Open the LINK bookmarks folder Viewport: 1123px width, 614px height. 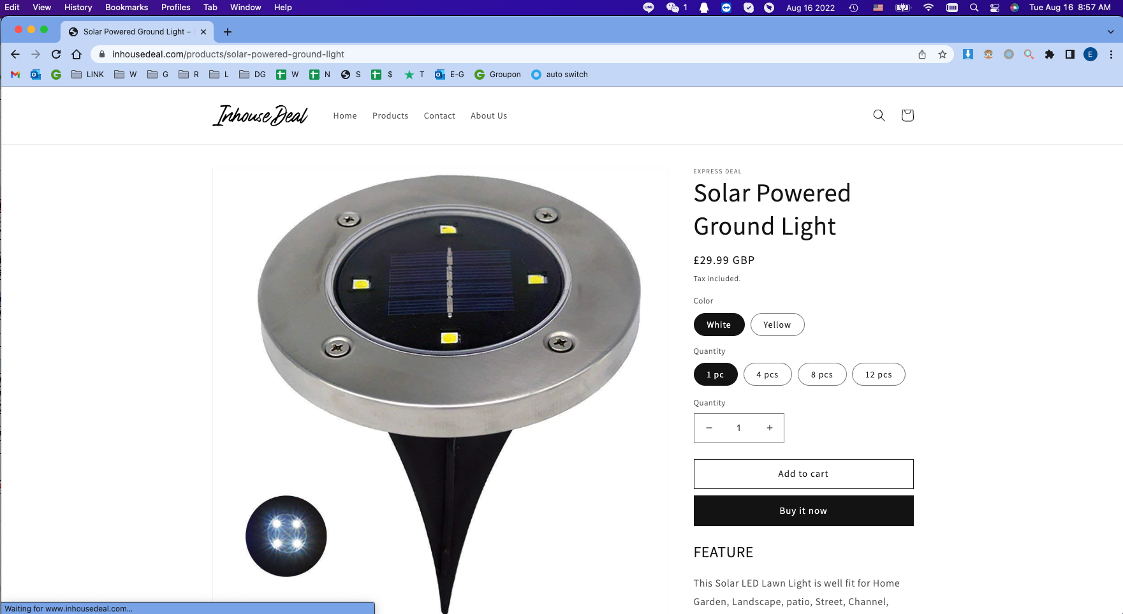click(x=88, y=75)
